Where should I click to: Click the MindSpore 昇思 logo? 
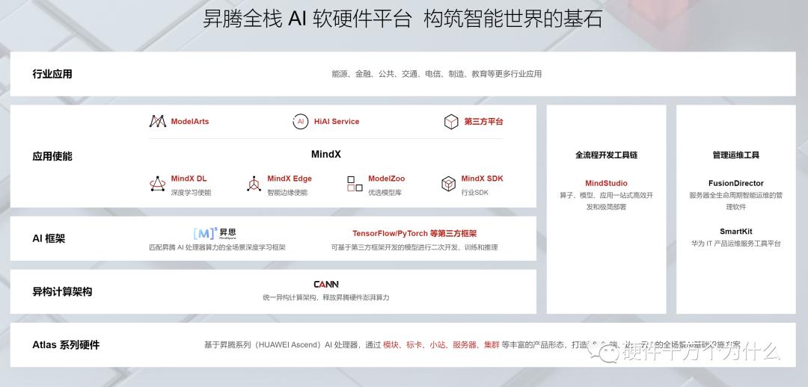pos(215,233)
